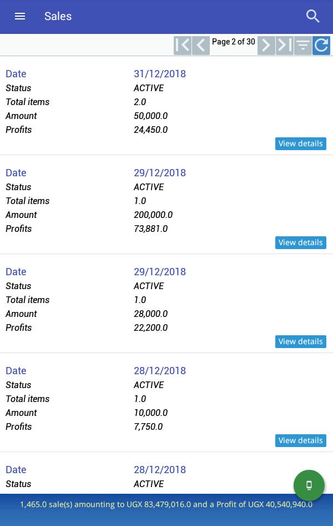Screen dimensions: 333x526
Task: Click the Page 2 of 30 indicator
Action: click(234, 42)
